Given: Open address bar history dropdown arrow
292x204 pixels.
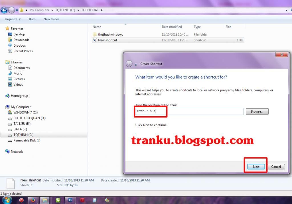Looking at the screenshot, I should (x=286, y=10).
